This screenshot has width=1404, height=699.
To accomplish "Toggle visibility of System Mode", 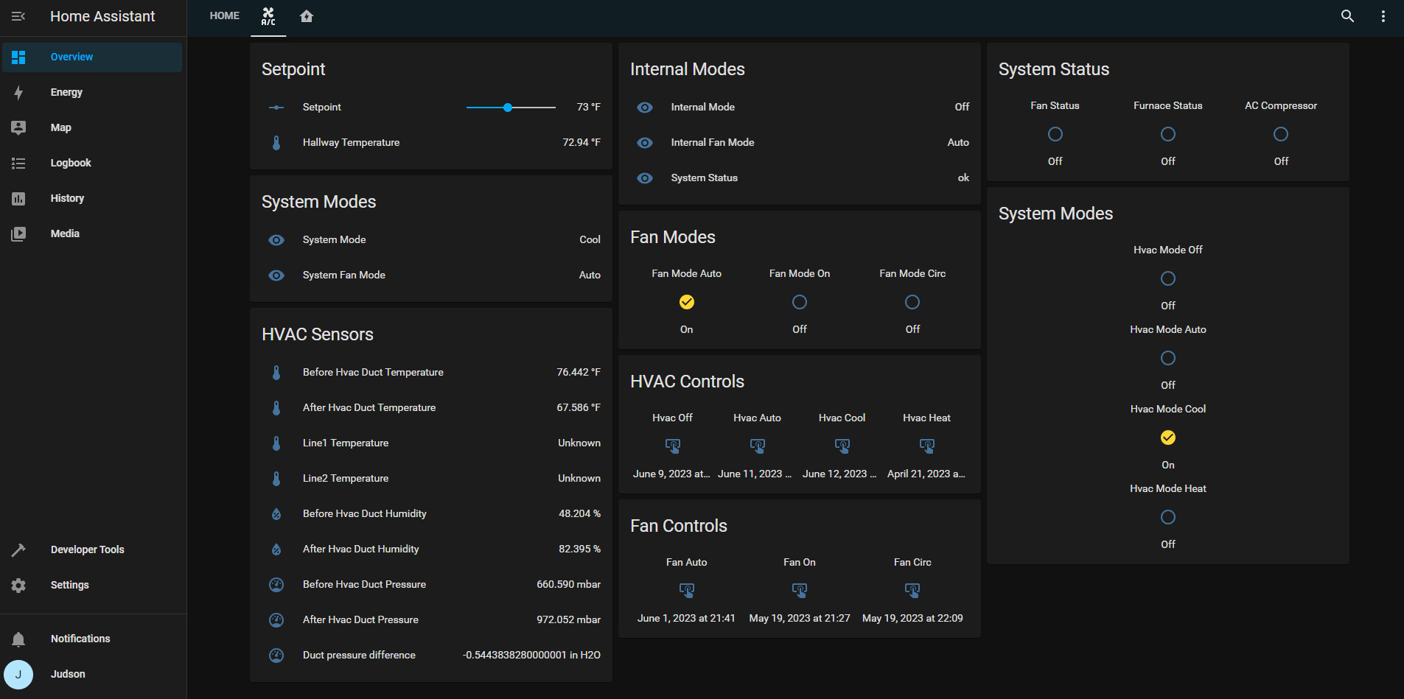I will pyautogui.click(x=276, y=239).
